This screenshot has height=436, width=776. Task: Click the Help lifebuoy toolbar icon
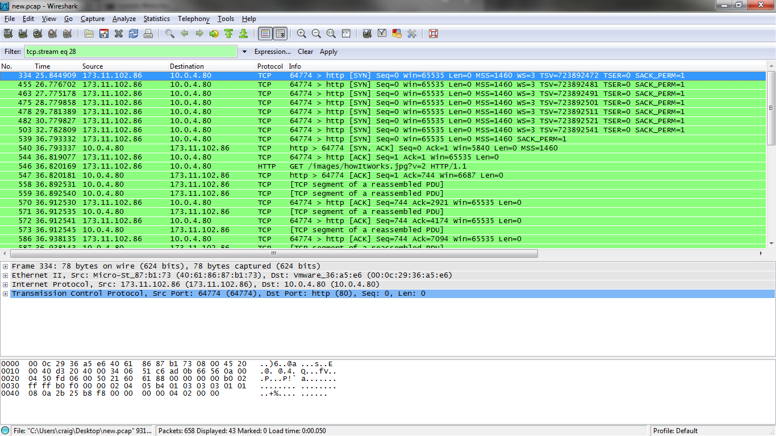point(433,34)
